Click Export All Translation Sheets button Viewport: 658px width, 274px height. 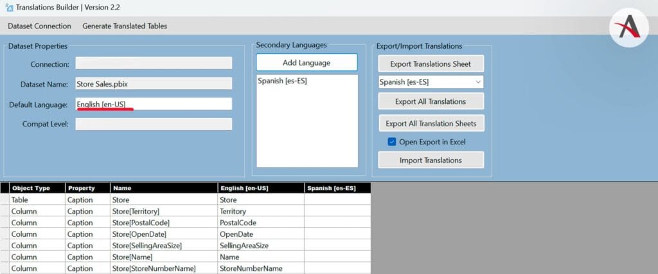431,123
